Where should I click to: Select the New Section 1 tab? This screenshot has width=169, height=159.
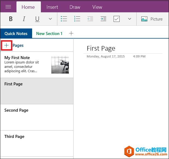pyautogui.click(x=49, y=34)
